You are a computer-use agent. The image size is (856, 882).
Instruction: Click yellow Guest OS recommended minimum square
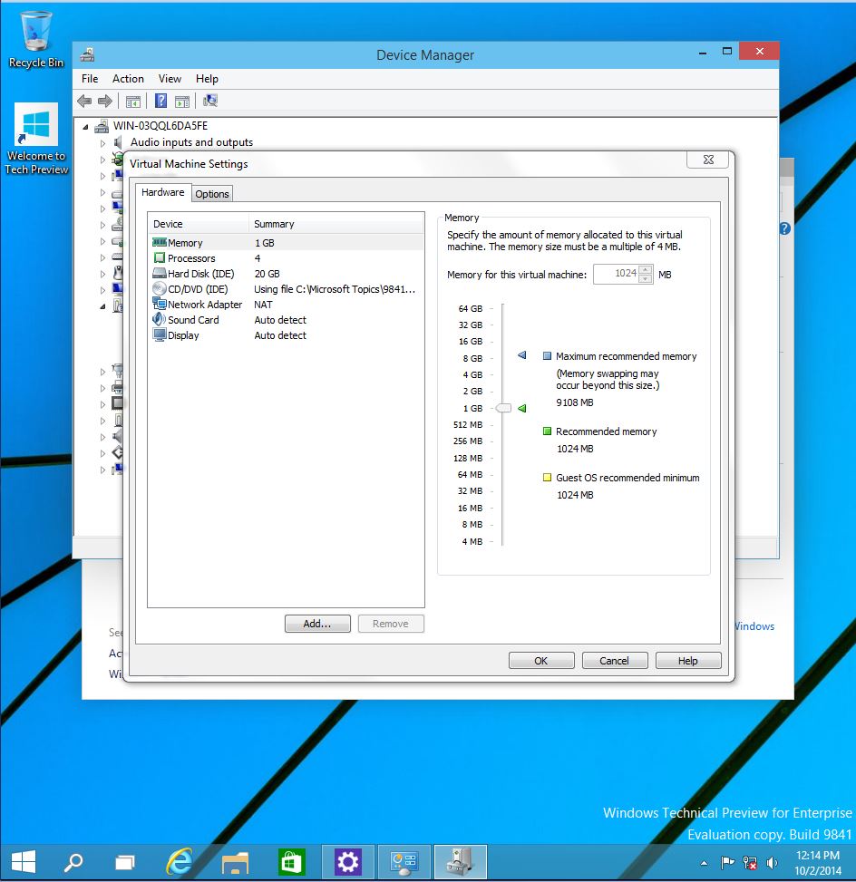[x=547, y=477]
